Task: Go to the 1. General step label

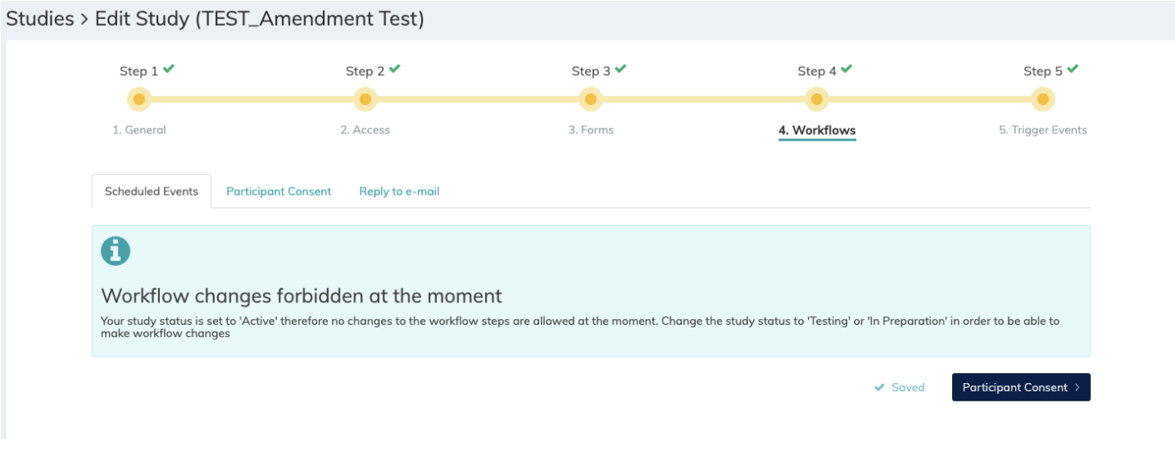Action: click(x=139, y=130)
